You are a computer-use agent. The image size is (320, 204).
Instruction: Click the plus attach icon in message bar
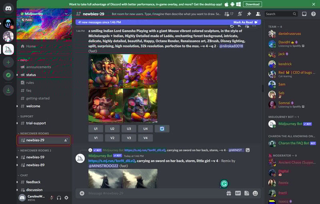82,193
